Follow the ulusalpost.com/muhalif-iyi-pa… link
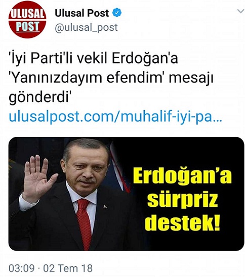 (115, 116)
